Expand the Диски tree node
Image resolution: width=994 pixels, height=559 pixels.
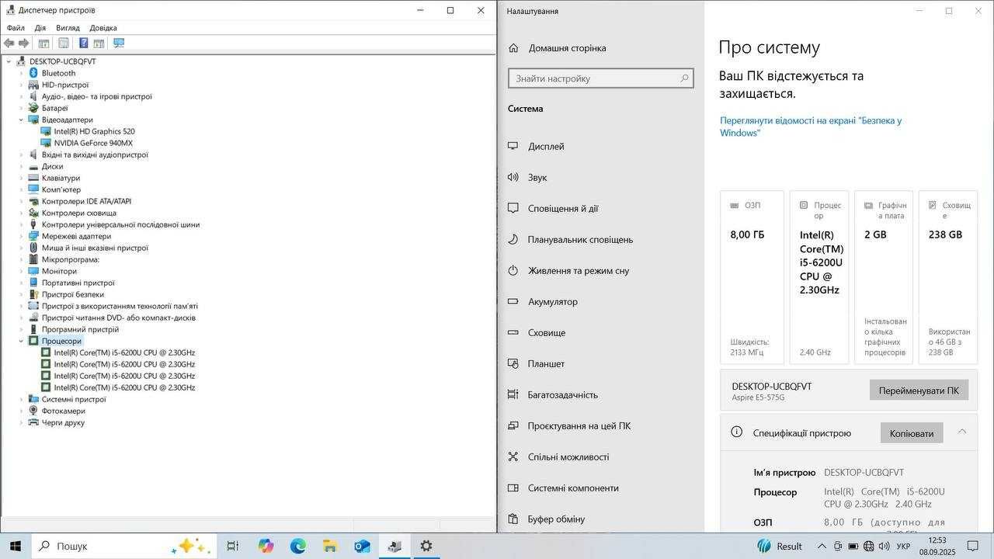(x=22, y=166)
